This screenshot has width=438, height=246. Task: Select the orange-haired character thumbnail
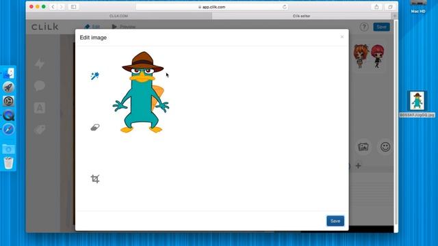pyautogui.click(x=361, y=56)
